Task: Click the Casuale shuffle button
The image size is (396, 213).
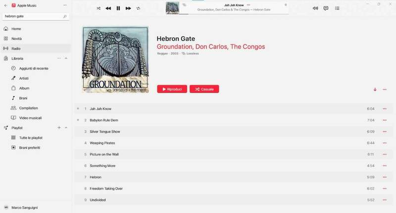Action: pos(204,89)
